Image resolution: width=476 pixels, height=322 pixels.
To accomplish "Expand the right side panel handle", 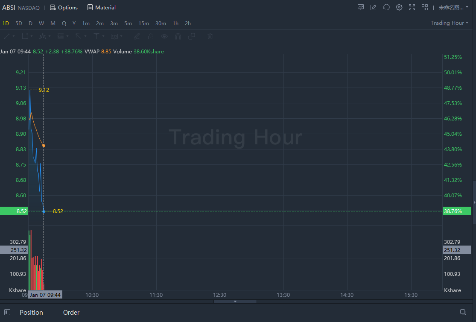I will (474, 202).
